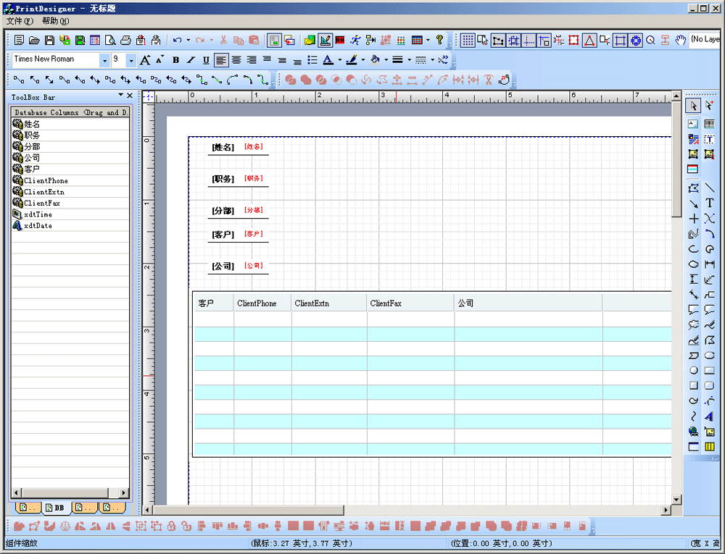Viewport: 725px width, 554px height.
Task: Open the font size dropdown showing 9
Action: (x=130, y=60)
